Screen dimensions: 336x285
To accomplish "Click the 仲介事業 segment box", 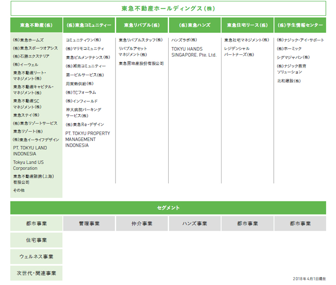I will click(x=142, y=223).
